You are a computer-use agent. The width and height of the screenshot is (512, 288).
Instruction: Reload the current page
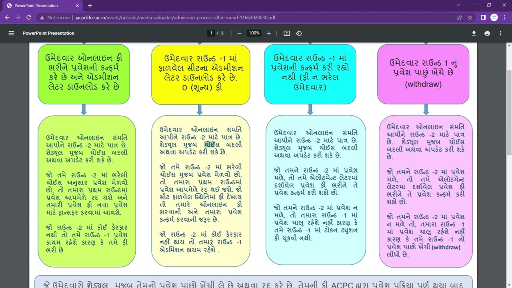click(29, 18)
